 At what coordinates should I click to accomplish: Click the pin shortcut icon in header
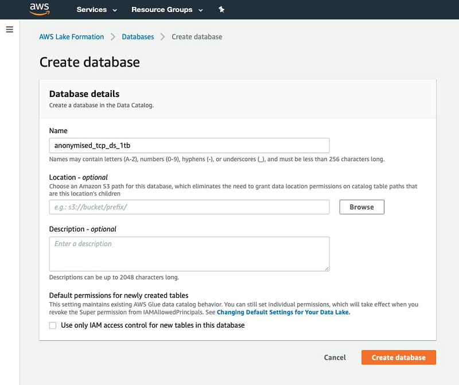(x=221, y=10)
